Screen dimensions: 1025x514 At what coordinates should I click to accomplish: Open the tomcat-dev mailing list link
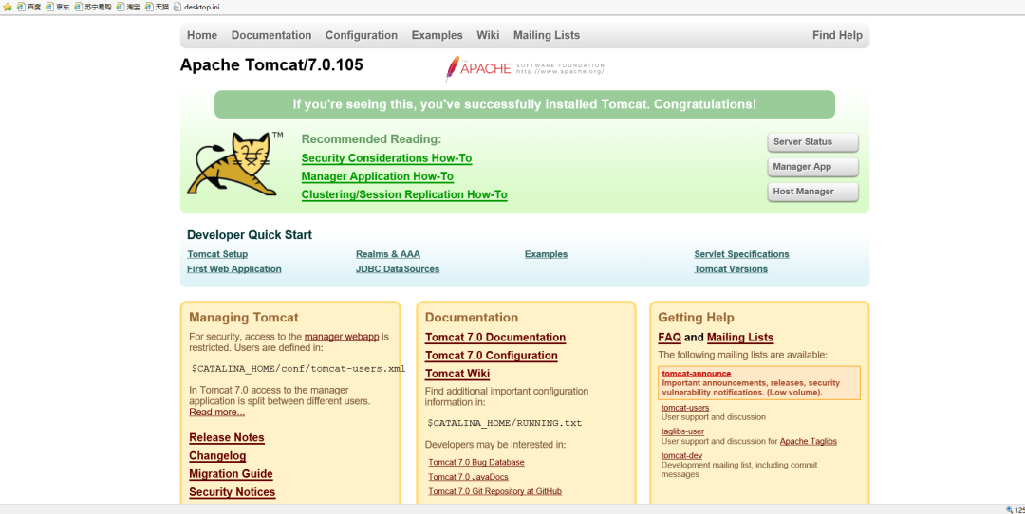coord(681,456)
